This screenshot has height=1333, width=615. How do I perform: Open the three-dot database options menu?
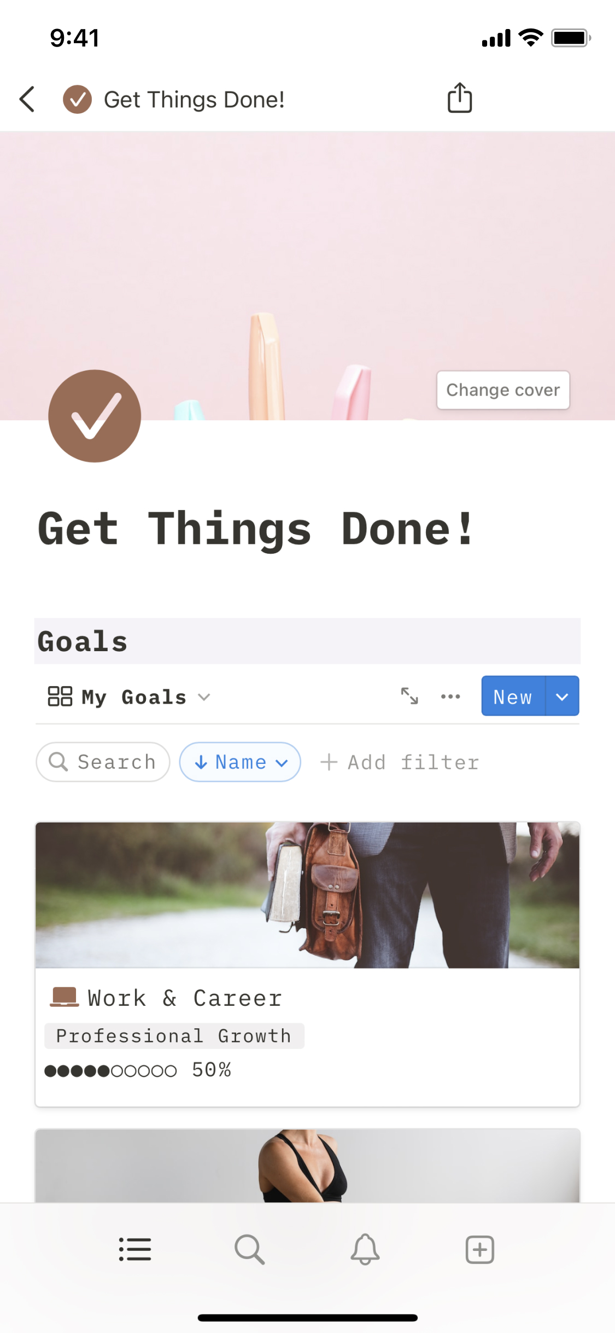(x=450, y=696)
